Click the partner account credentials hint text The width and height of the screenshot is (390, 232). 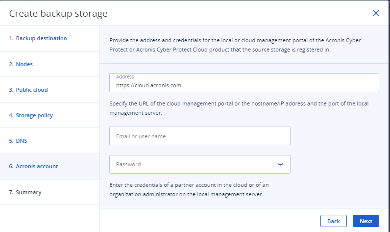(189, 189)
